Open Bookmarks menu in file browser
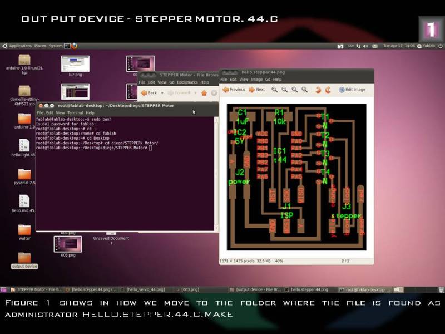Image resolution: width=445 pixels, height=334 pixels. coord(187,82)
